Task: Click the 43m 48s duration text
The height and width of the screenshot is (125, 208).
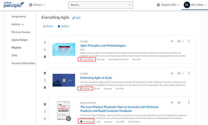Action: tap(101, 59)
